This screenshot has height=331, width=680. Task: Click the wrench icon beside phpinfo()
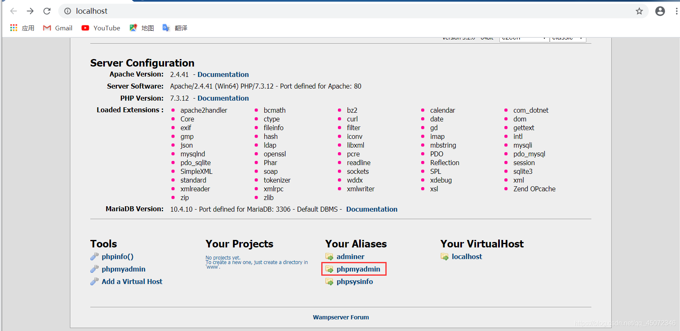94,257
